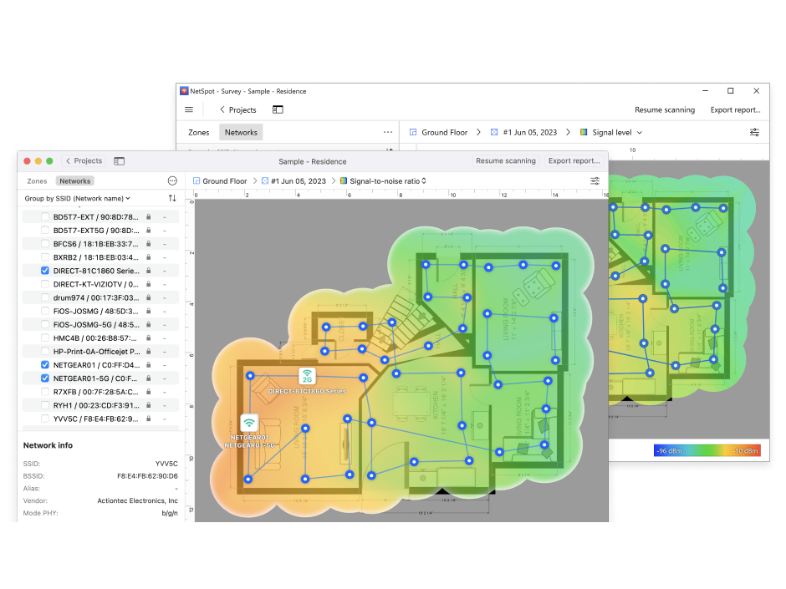Click Export report in Mac window
Viewport: 786px width, 589px height.
pos(574,160)
